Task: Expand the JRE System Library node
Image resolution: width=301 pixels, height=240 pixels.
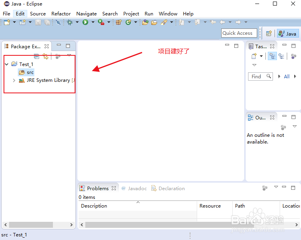Action: (x=14, y=80)
